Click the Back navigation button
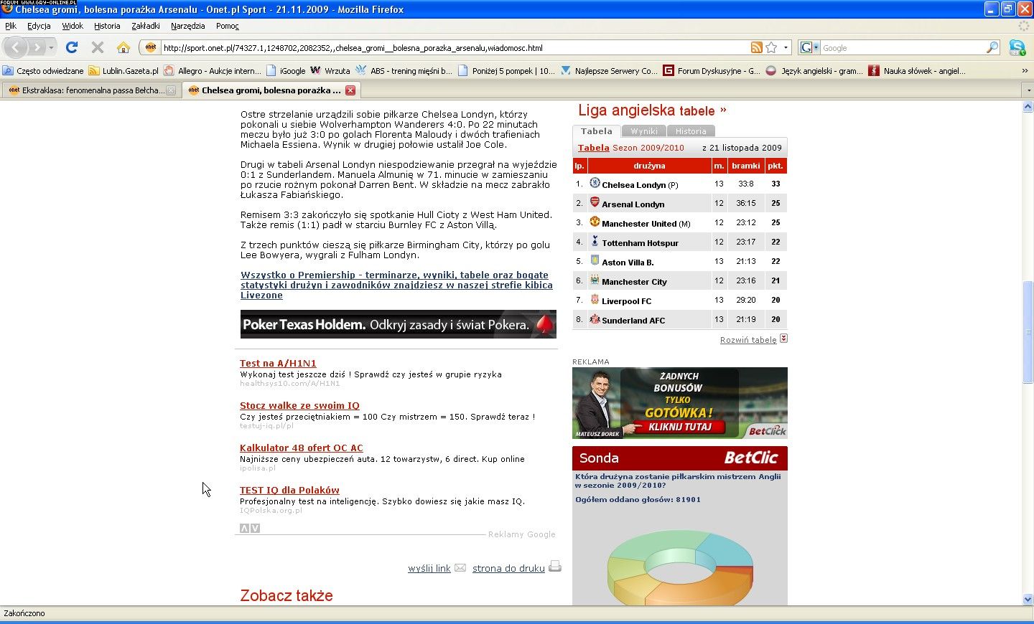 [16, 47]
